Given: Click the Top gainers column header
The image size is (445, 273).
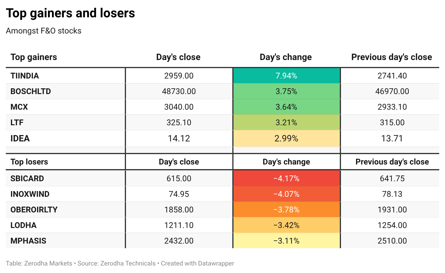Looking at the screenshot, I should click(x=34, y=57).
